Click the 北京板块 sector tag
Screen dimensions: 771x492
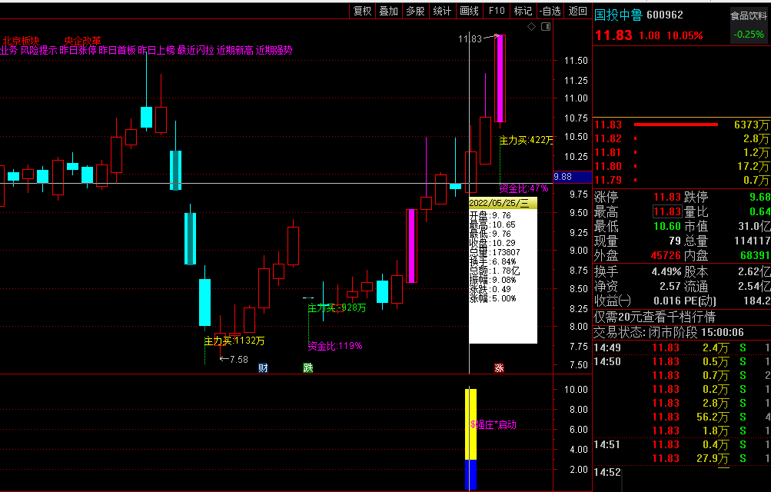click(x=21, y=41)
